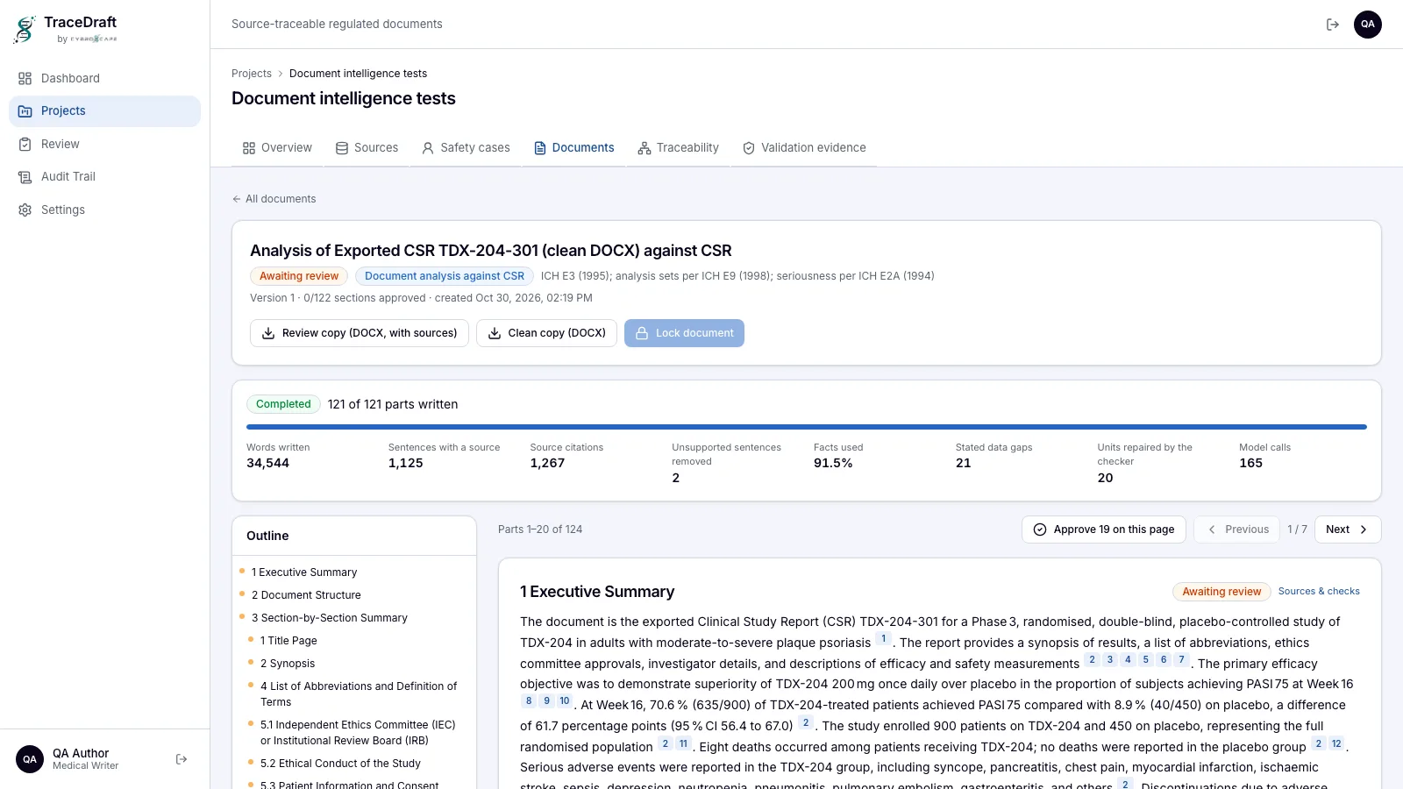Click citation 12 after placebo group
This screenshot has height=789, width=1403.
[x=1336, y=744]
